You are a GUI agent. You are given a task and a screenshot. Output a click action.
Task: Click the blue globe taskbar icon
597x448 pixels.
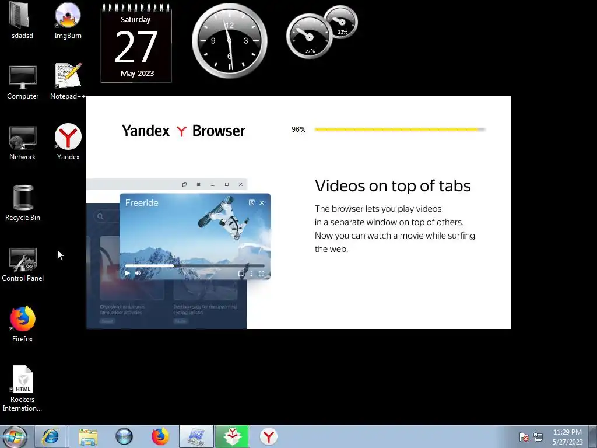pos(124,436)
